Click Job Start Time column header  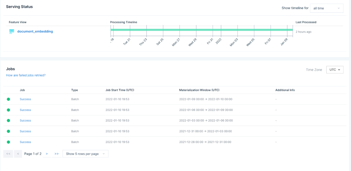coord(120,90)
